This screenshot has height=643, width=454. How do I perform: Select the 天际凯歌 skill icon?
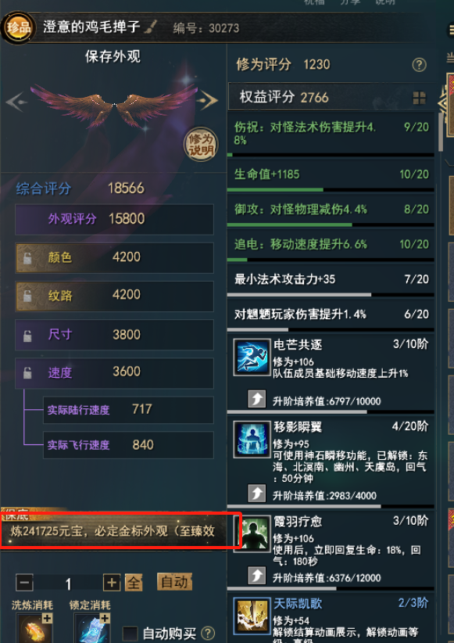(252, 616)
